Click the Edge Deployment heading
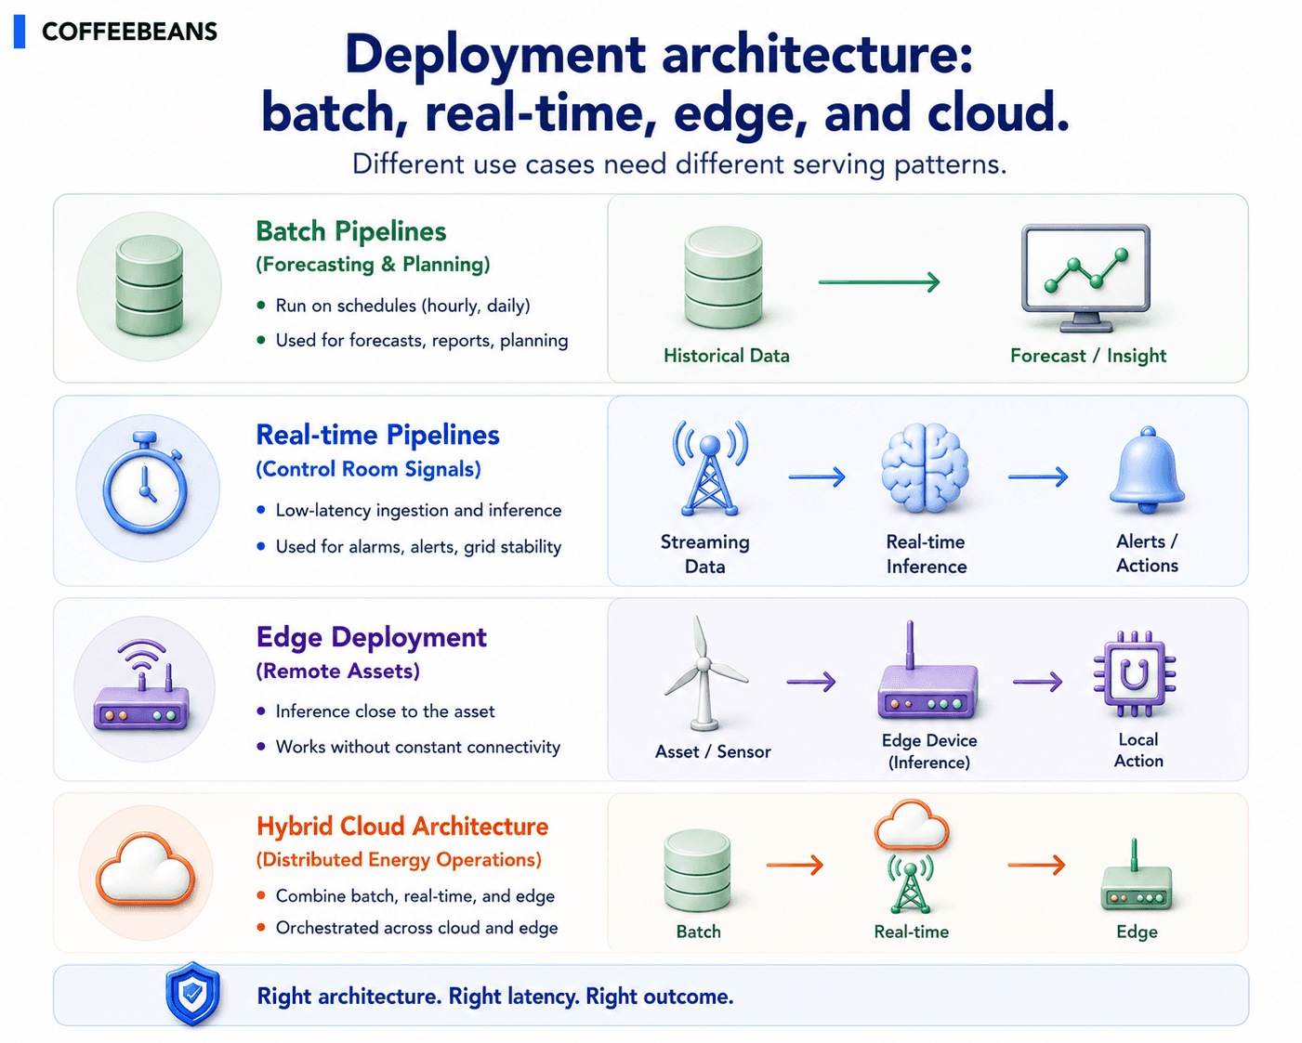The height and width of the screenshot is (1043, 1302). tap(371, 637)
